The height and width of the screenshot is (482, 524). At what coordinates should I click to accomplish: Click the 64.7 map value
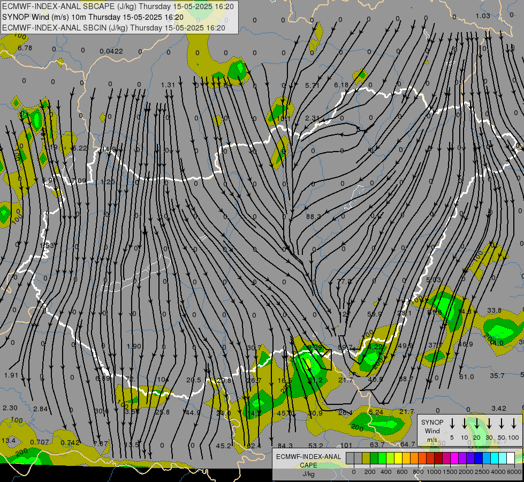[407, 444]
